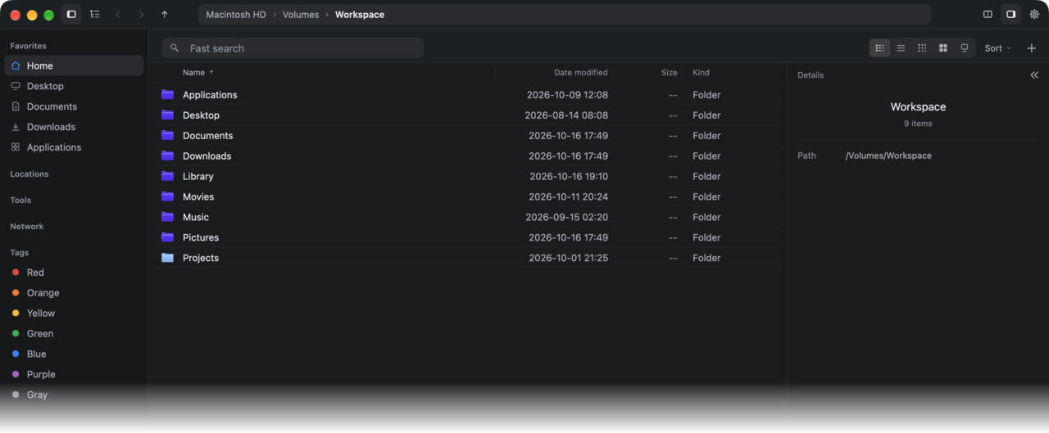
Task: Click the Music folder icon
Action: 168,217
